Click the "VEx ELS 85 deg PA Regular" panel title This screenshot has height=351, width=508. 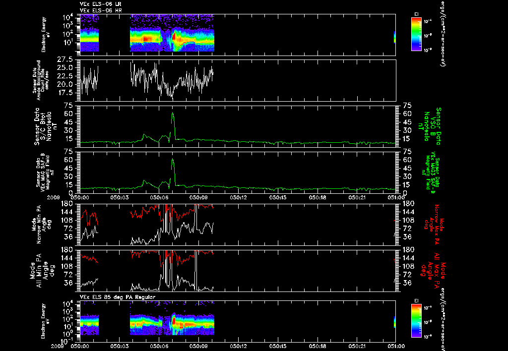pyautogui.click(x=118, y=297)
